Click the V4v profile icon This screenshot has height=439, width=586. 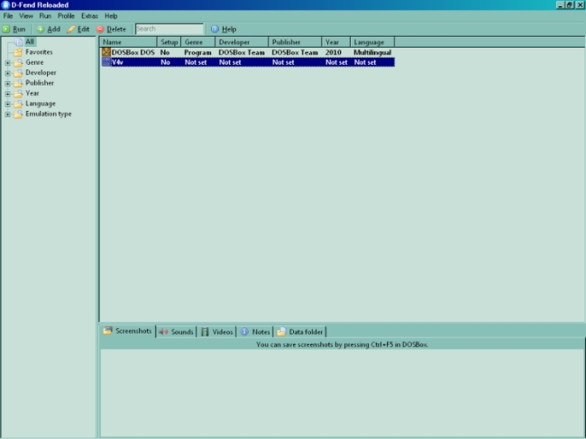click(106, 62)
